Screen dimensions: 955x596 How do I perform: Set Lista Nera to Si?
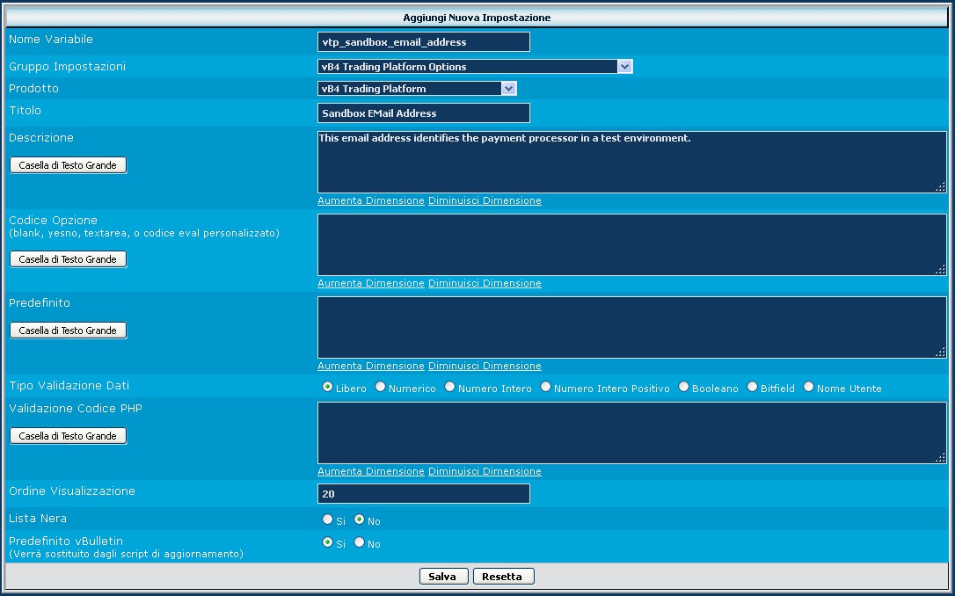[x=328, y=520]
